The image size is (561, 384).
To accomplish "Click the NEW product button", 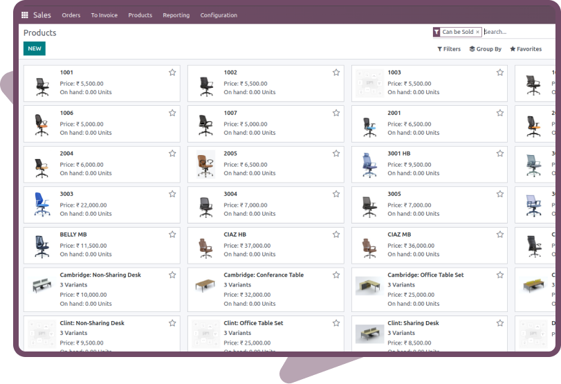I will (34, 48).
